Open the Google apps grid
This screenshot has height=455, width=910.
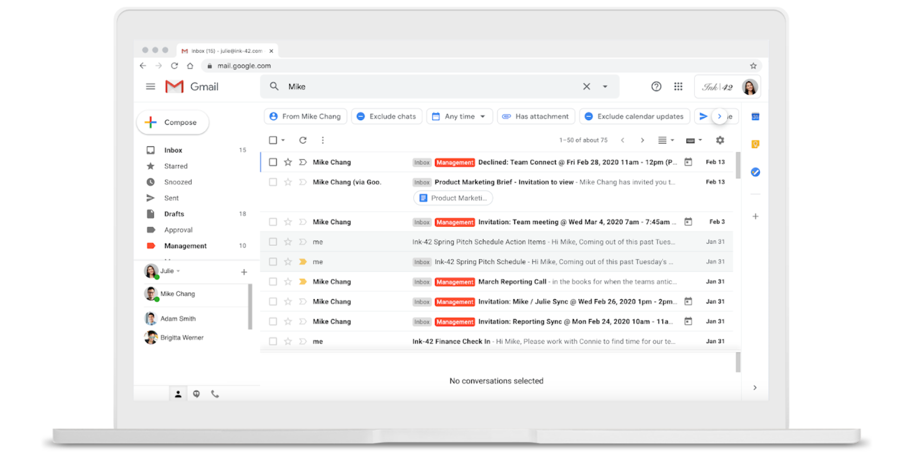[x=678, y=87]
